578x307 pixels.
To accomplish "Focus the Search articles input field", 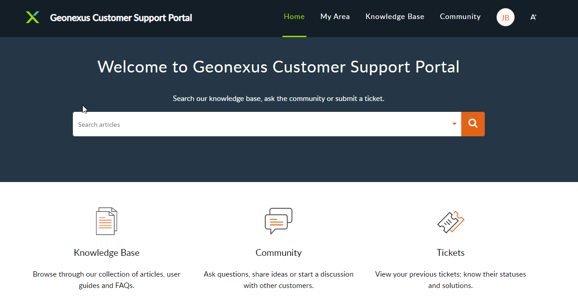I will tap(263, 125).
